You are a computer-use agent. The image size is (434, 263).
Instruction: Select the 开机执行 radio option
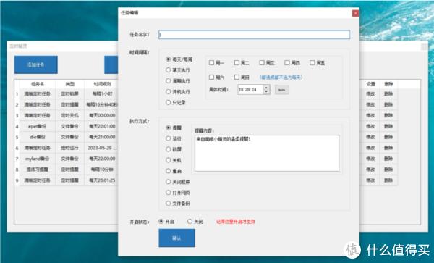click(x=168, y=91)
